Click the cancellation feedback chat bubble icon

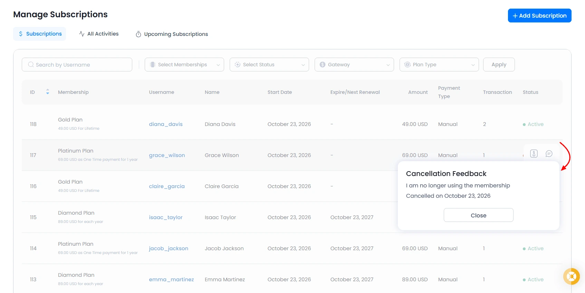point(549,154)
